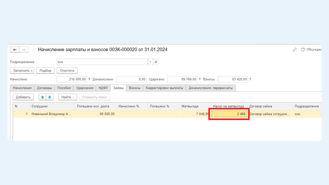Open the Обсуждение discussion panel
329x185 pixels.
[x=311, y=50]
